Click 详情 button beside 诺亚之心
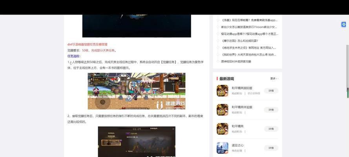349x157 pixels. point(271,148)
